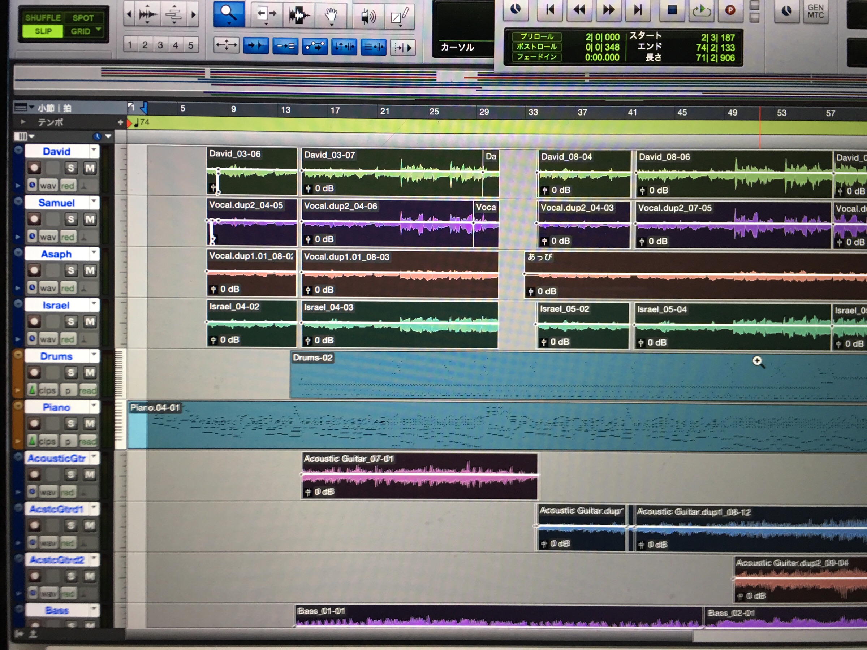This screenshot has width=867, height=650.
Task: Switch to SLIP edit mode
Action: (x=43, y=31)
